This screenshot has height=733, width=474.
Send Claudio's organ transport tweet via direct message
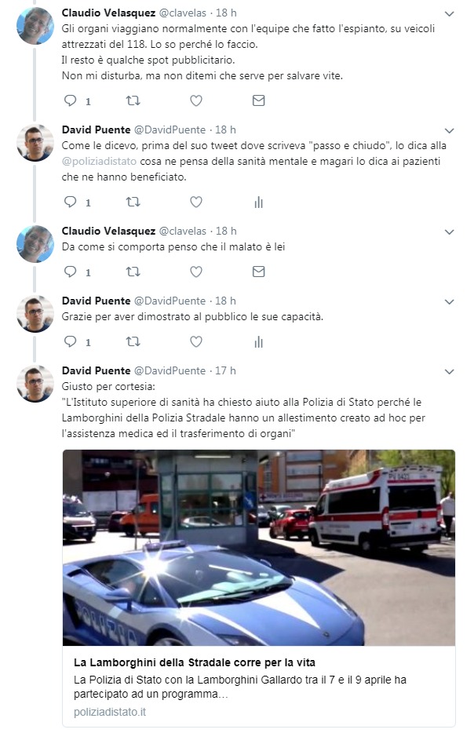pos(258,100)
